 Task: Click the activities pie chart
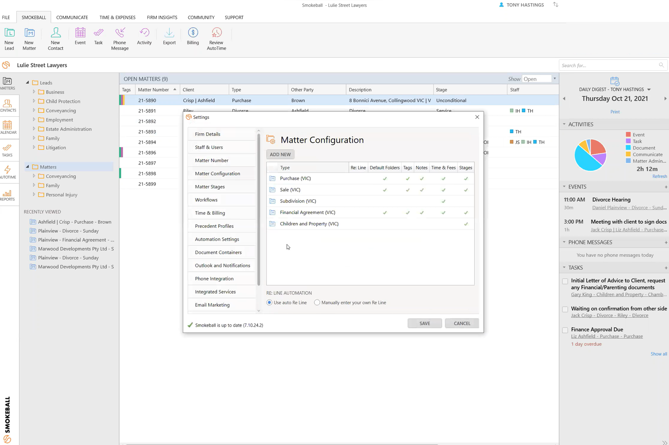pos(590,155)
